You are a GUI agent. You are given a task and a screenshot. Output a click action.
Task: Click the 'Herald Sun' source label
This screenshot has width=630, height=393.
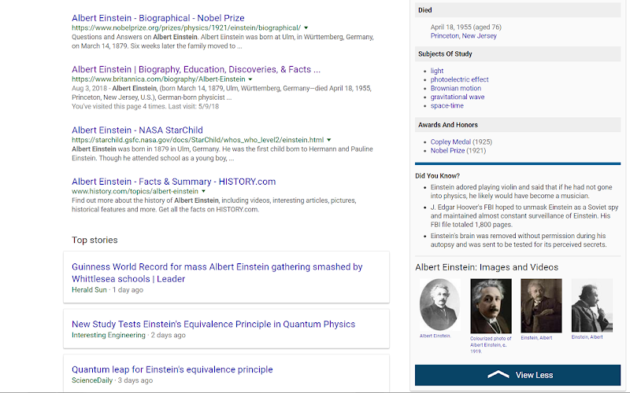[89, 290]
